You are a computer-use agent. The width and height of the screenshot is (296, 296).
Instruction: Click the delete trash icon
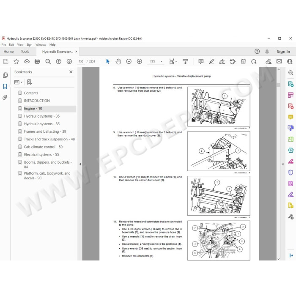(243, 61)
